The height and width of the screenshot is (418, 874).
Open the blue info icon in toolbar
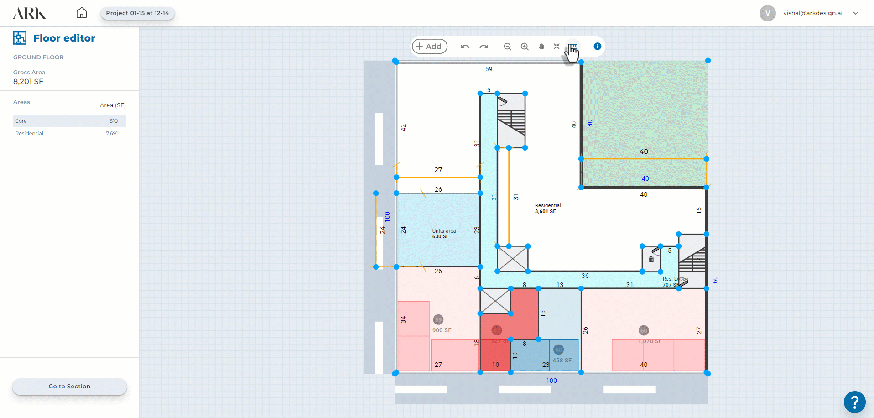tap(597, 47)
